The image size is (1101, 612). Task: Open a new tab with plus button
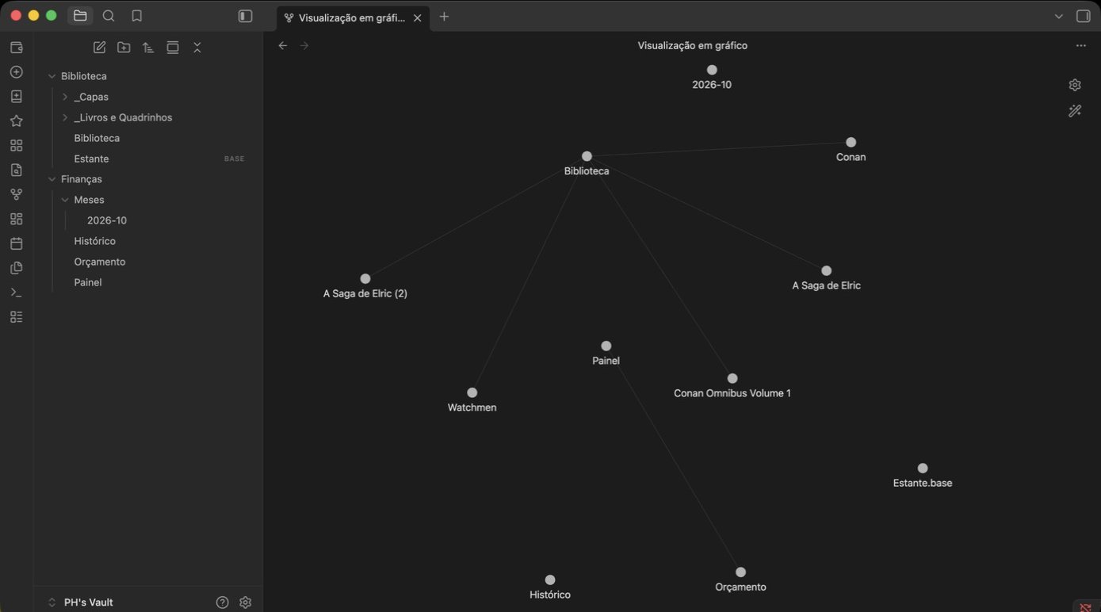tap(444, 17)
